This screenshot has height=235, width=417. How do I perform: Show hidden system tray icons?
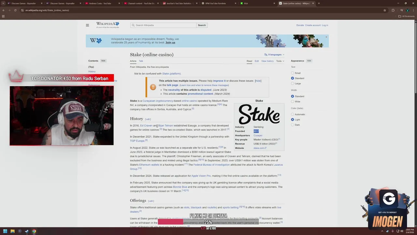click(x=382, y=231)
